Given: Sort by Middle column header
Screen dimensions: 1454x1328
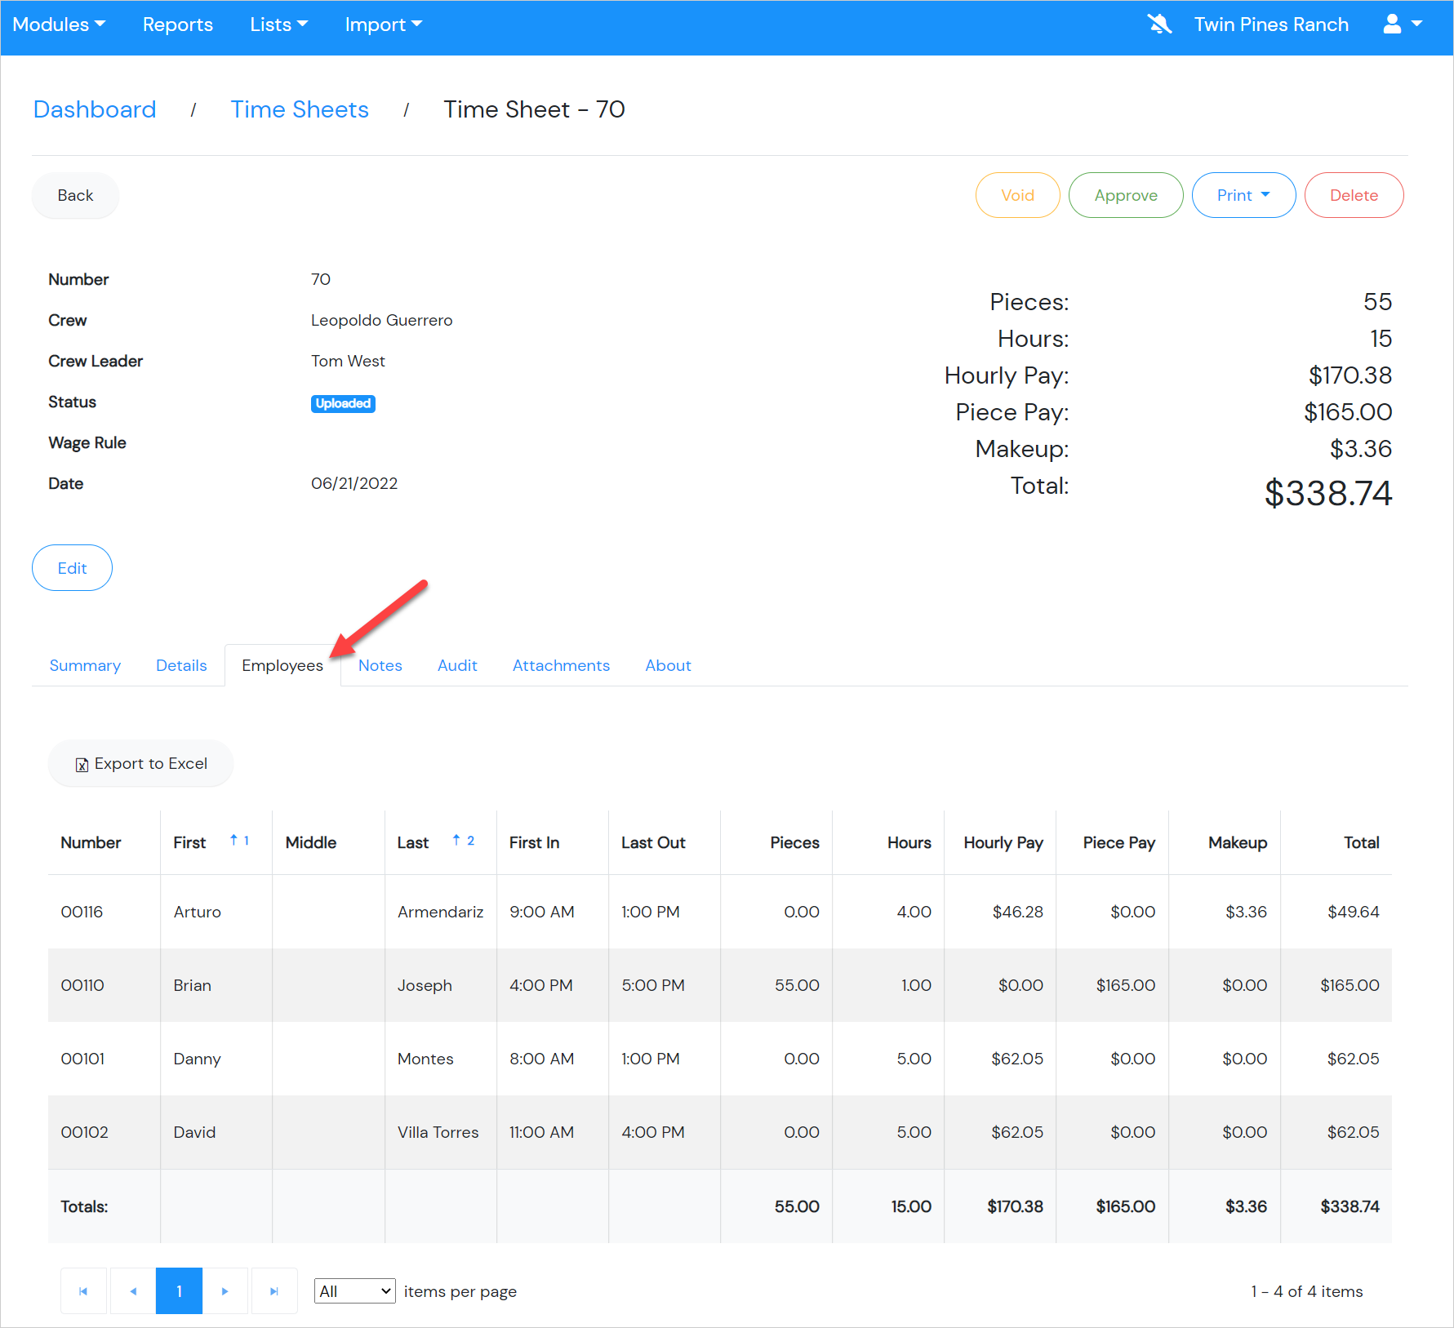Looking at the screenshot, I should pos(311,842).
